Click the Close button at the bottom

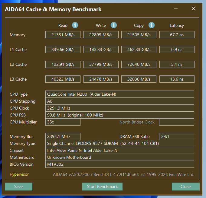click(186, 187)
